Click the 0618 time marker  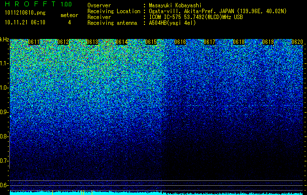click(x=239, y=42)
